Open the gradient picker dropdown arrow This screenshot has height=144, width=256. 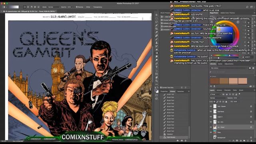(x=20, y=7)
